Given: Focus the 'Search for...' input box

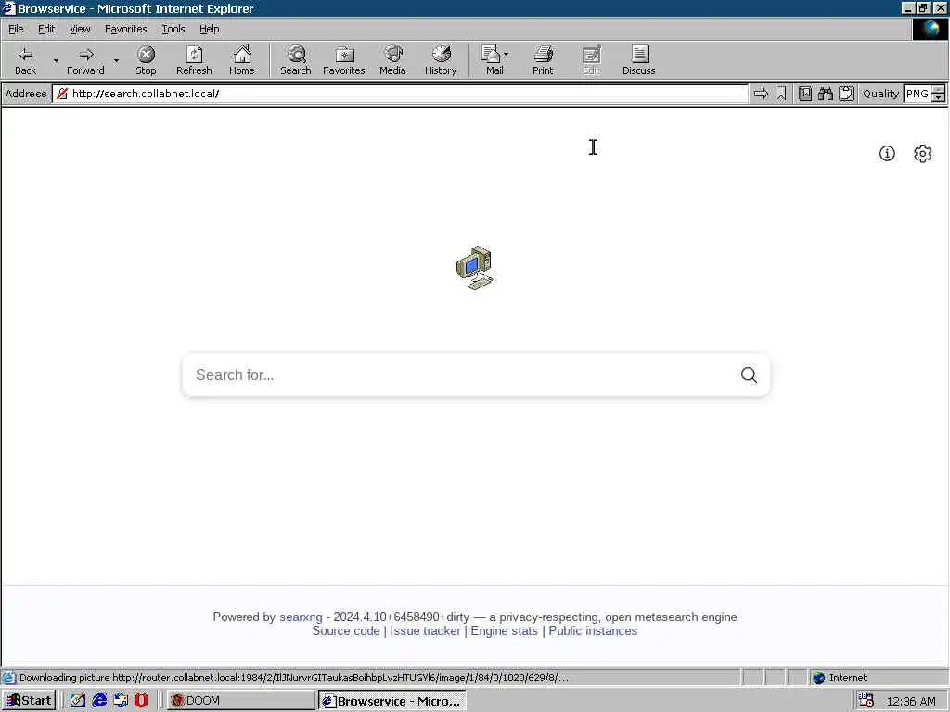Looking at the screenshot, I should tap(458, 375).
